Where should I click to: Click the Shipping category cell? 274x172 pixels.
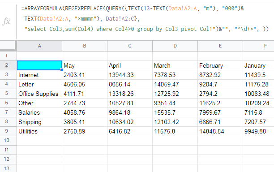(x=39, y=122)
